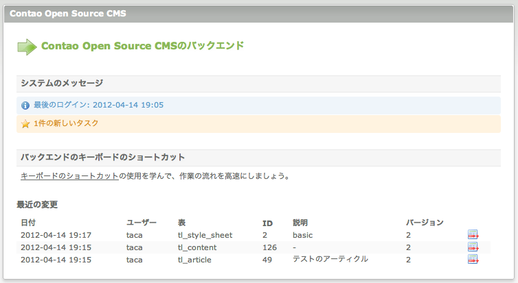Viewport: 518px width, 283px height.
Task: Select taca user in tl_style_sheet row
Action: pos(134,235)
